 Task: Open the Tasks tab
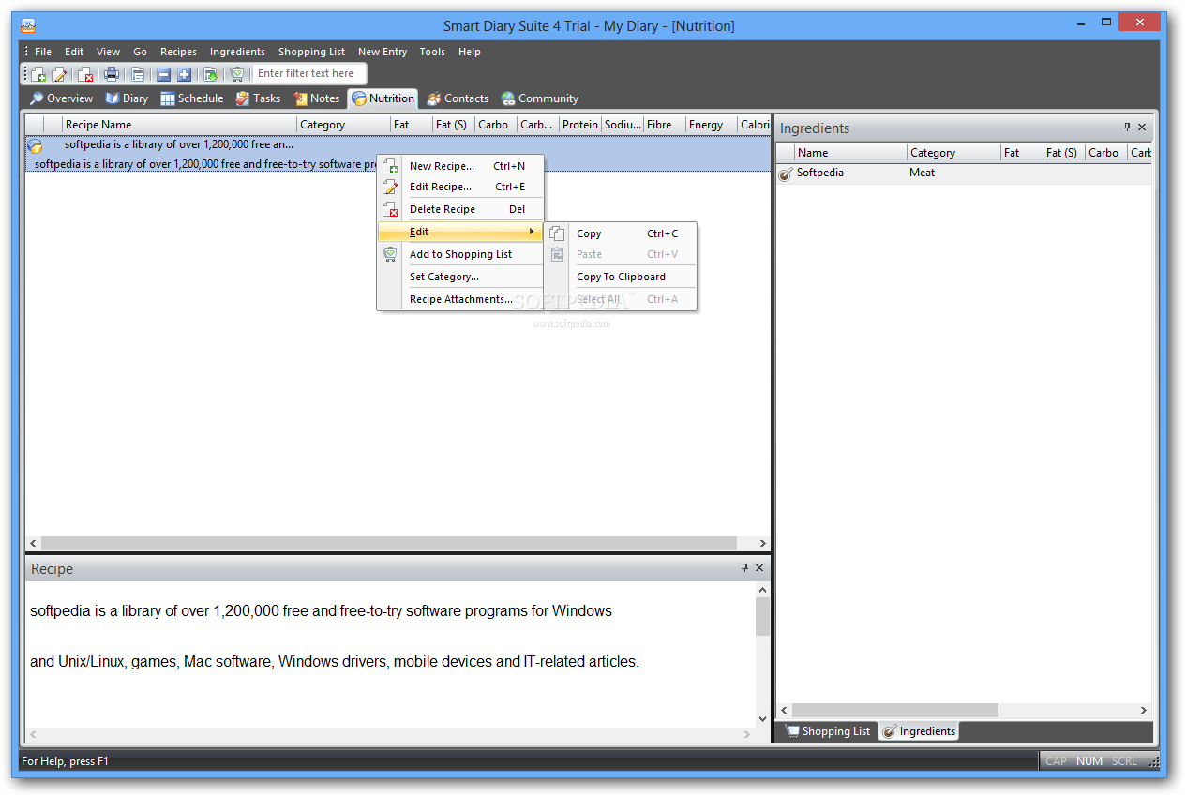coord(258,98)
